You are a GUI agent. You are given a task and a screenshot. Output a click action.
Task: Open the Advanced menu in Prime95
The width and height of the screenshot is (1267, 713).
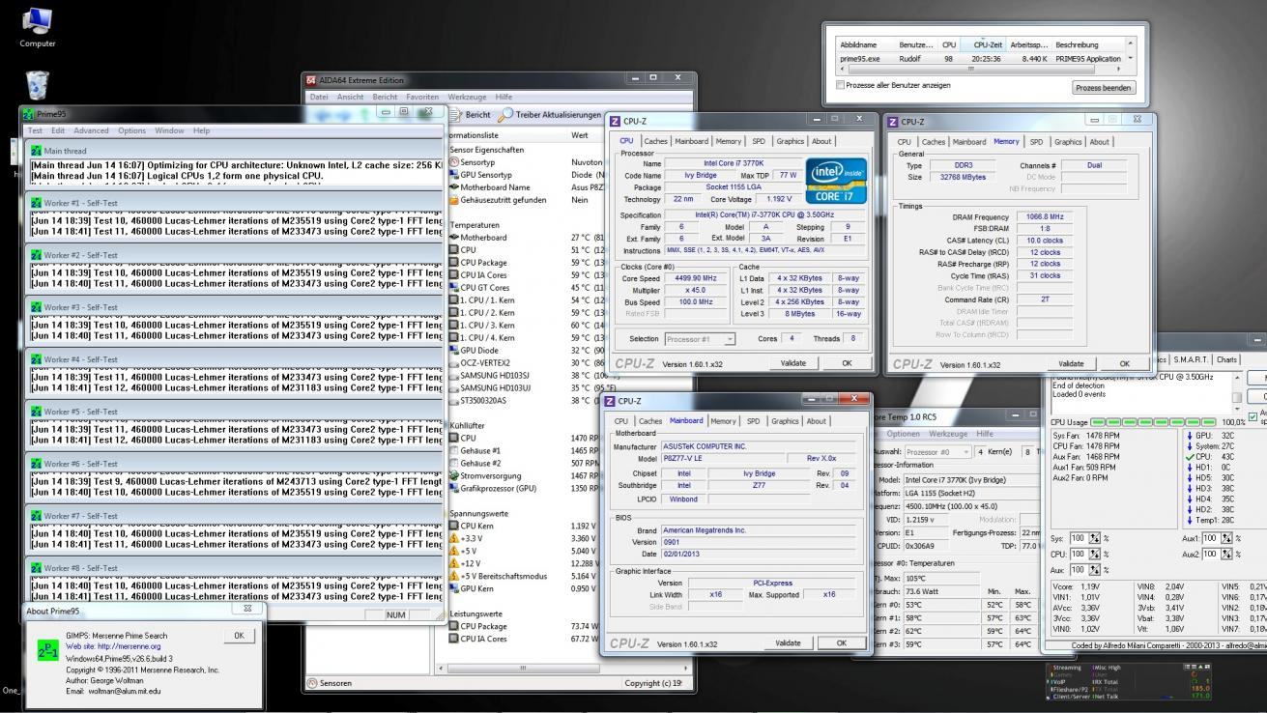coord(91,130)
